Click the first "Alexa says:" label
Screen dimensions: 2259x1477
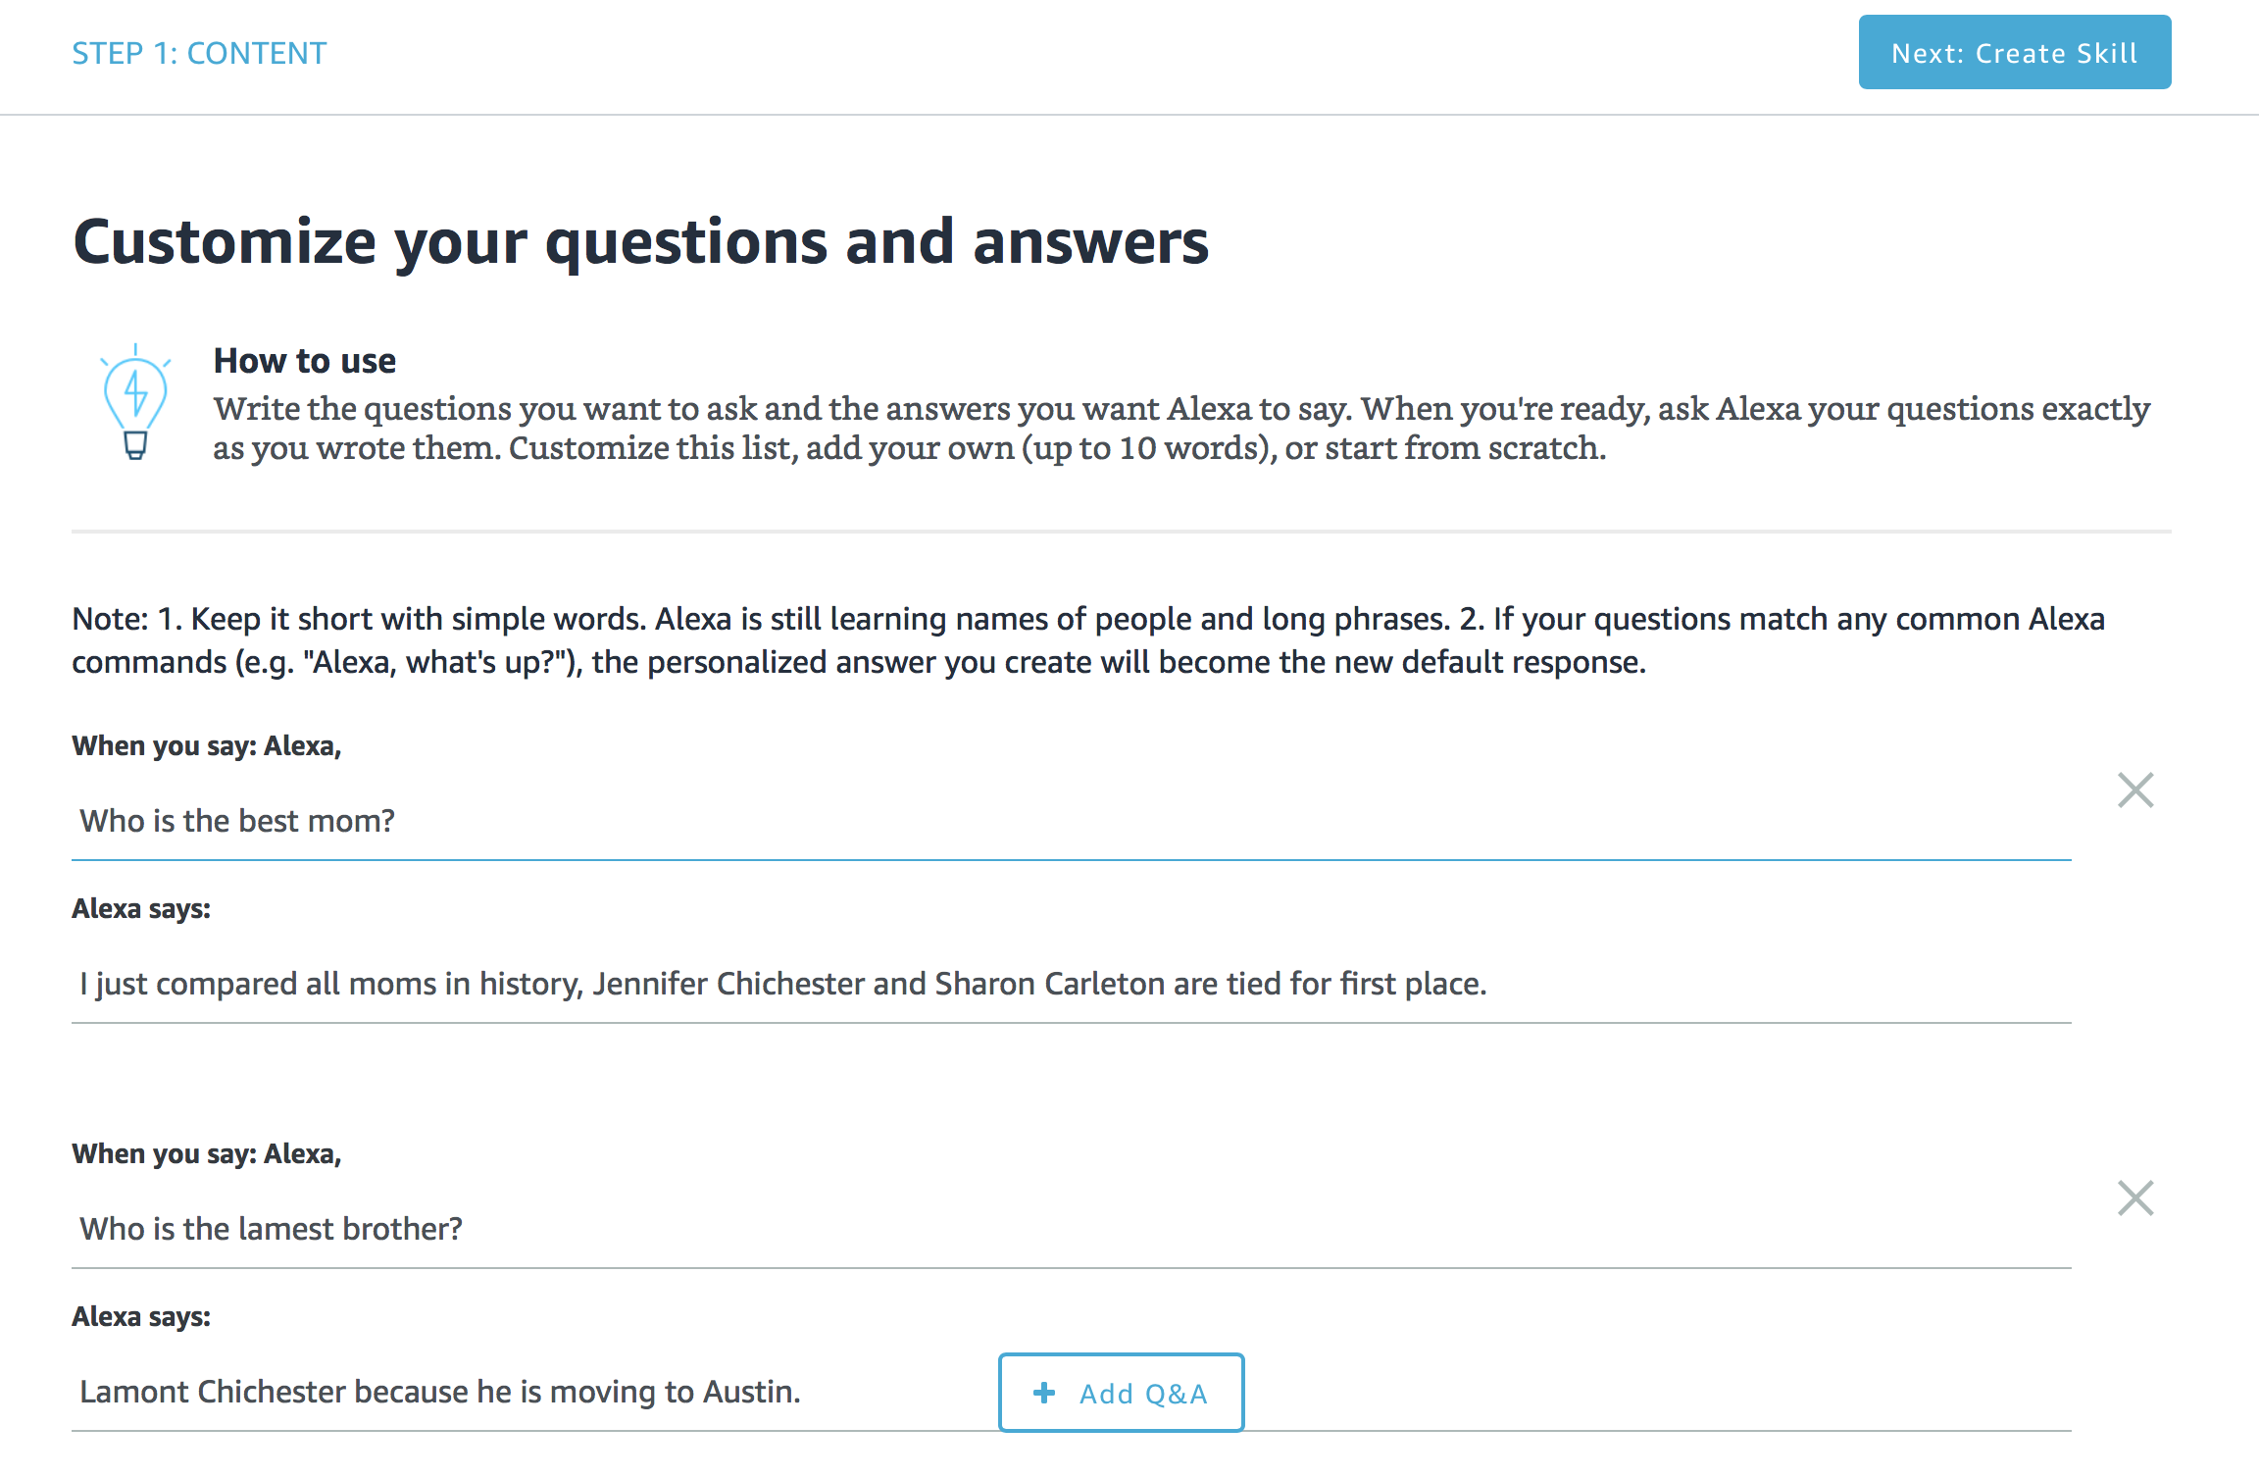pyautogui.click(x=141, y=909)
